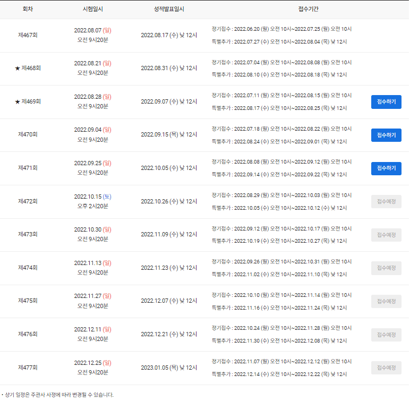
Task: Click score date 2022.11.09 (수) 낮 12시
Action: pos(169,235)
